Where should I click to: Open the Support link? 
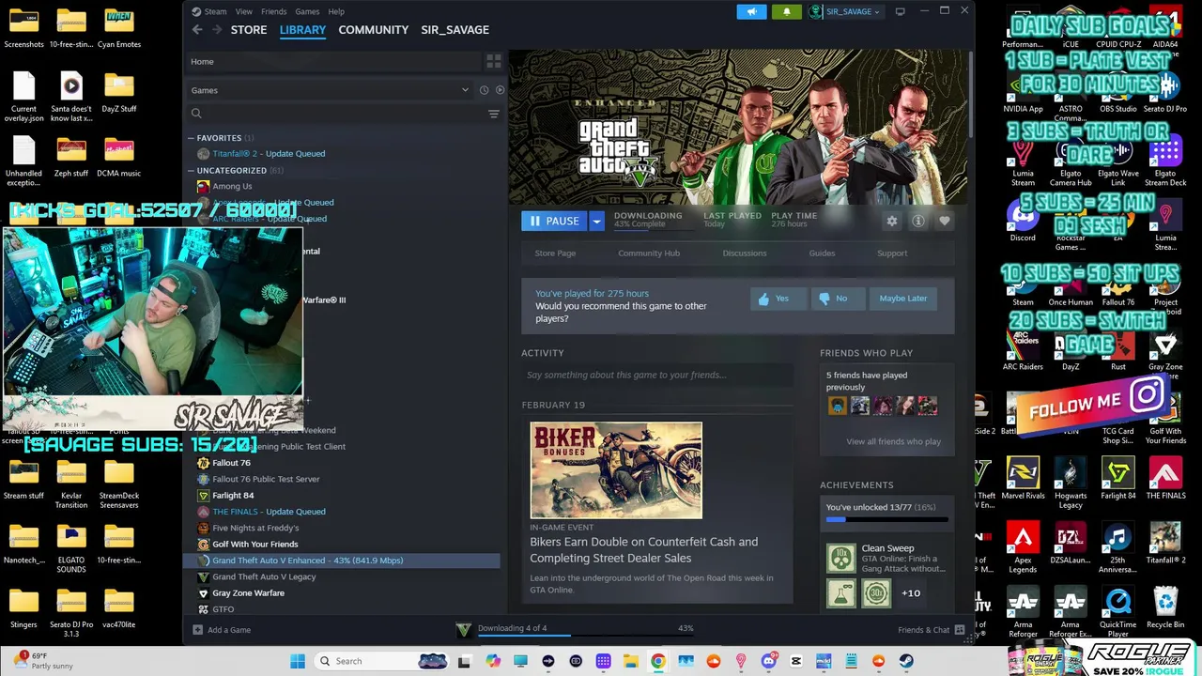coord(892,253)
